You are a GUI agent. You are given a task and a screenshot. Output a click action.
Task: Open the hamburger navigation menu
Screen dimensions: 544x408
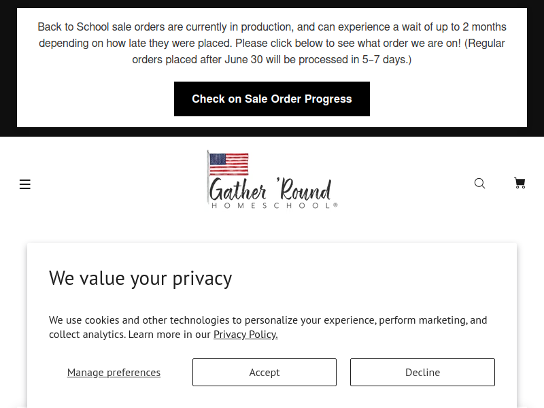pos(25,184)
